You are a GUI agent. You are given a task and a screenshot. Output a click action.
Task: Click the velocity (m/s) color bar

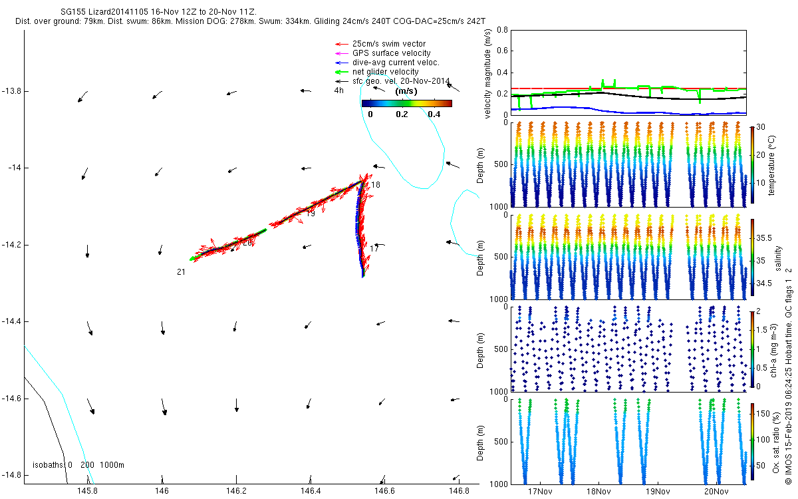coord(406,103)
